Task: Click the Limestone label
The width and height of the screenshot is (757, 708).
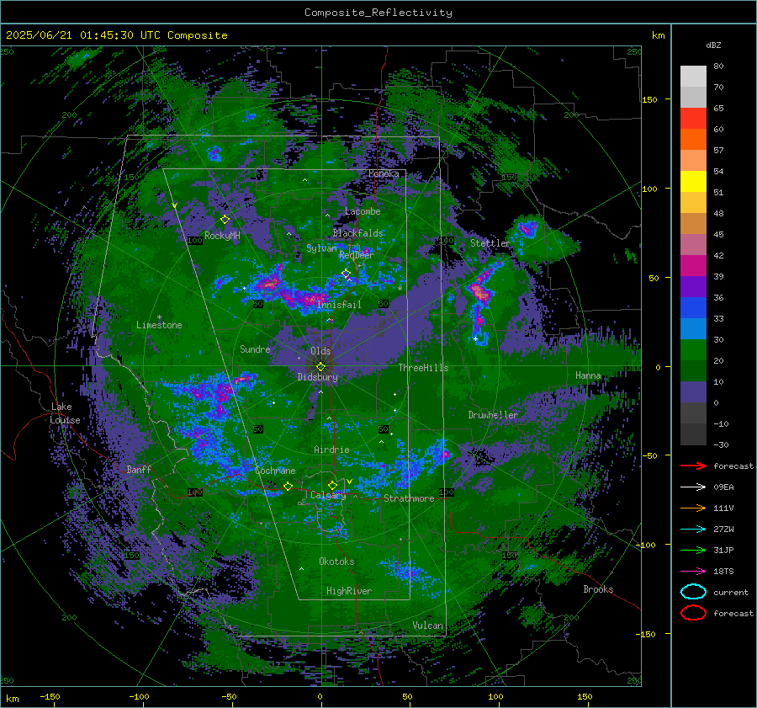Action: [x=159, y=325]
